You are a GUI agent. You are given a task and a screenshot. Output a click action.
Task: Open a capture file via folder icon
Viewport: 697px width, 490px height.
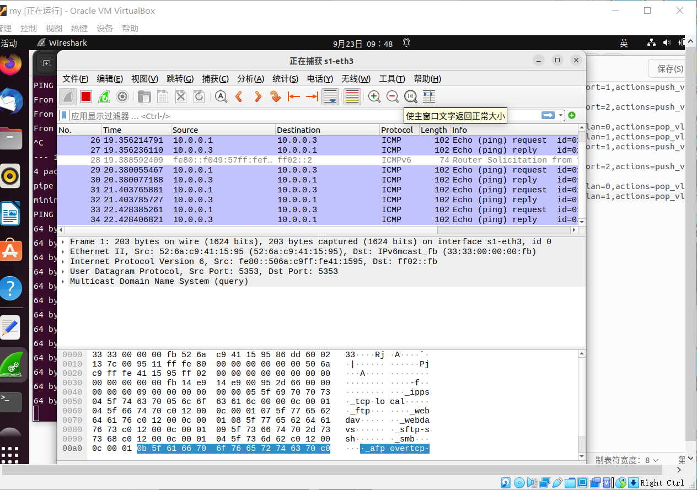pos(144,97)
